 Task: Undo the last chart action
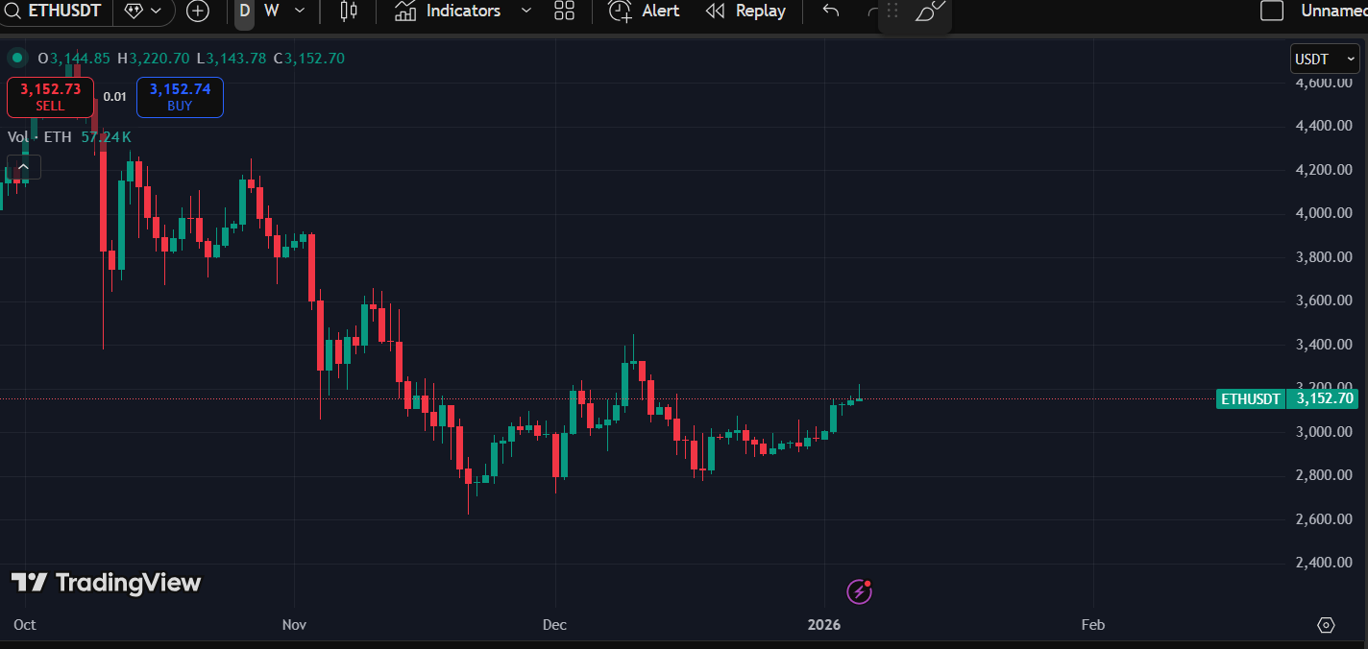click(831, 12)
